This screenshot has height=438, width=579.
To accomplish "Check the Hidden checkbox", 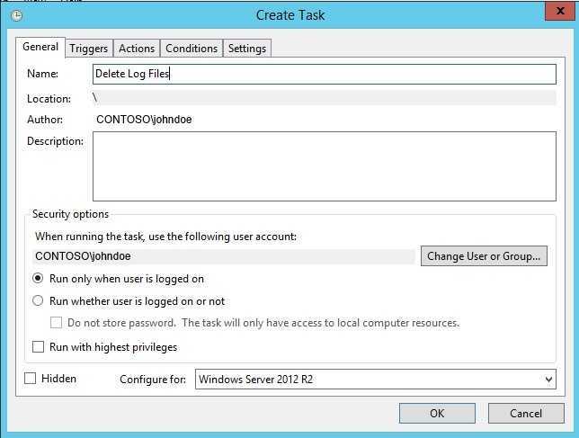I will pos(30,379).
